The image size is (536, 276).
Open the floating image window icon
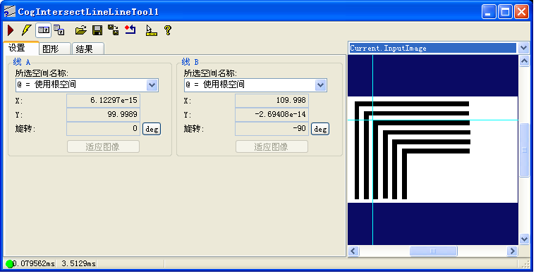click(x=59, y=30)
